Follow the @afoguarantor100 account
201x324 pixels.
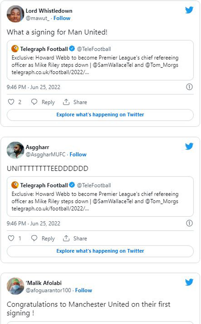pos(83,290)
